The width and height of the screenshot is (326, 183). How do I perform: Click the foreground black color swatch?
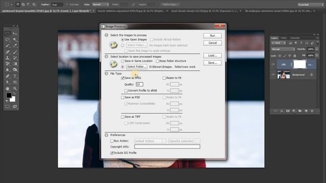tap(9, 95)
